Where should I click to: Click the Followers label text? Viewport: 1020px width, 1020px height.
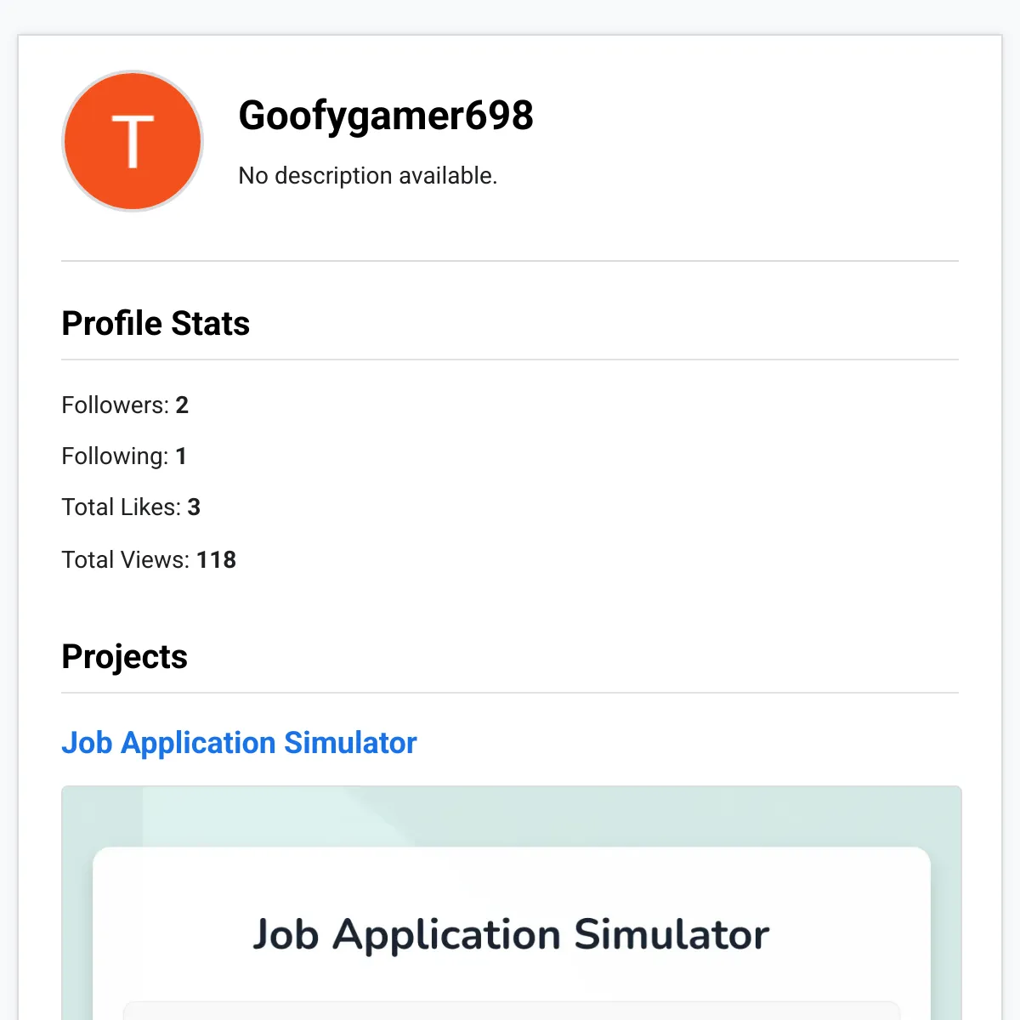point(115,405)
